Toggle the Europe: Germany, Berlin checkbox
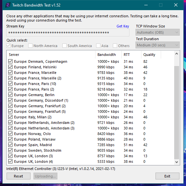 tap(10, 95)
